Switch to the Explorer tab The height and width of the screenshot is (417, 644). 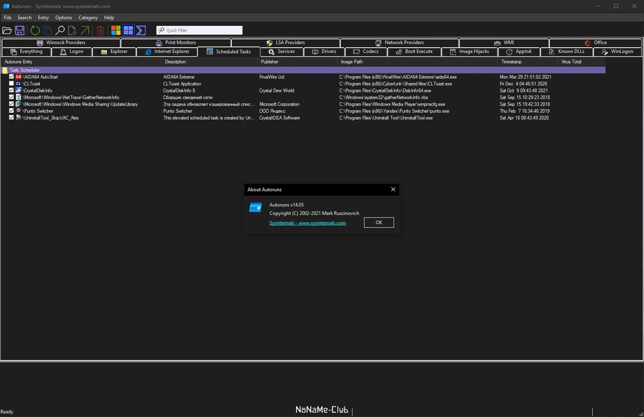click(114, 52)
